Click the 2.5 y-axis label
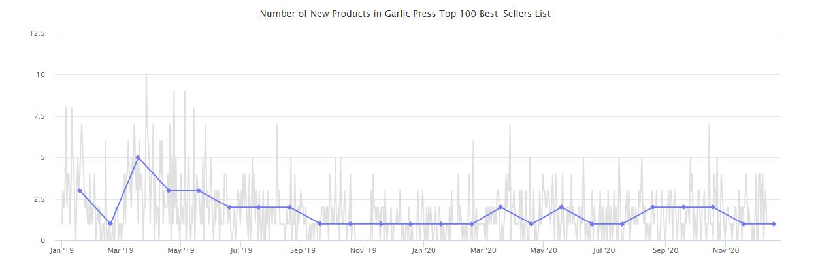Viewport: 835px width, 277px height. coord(39,199)
